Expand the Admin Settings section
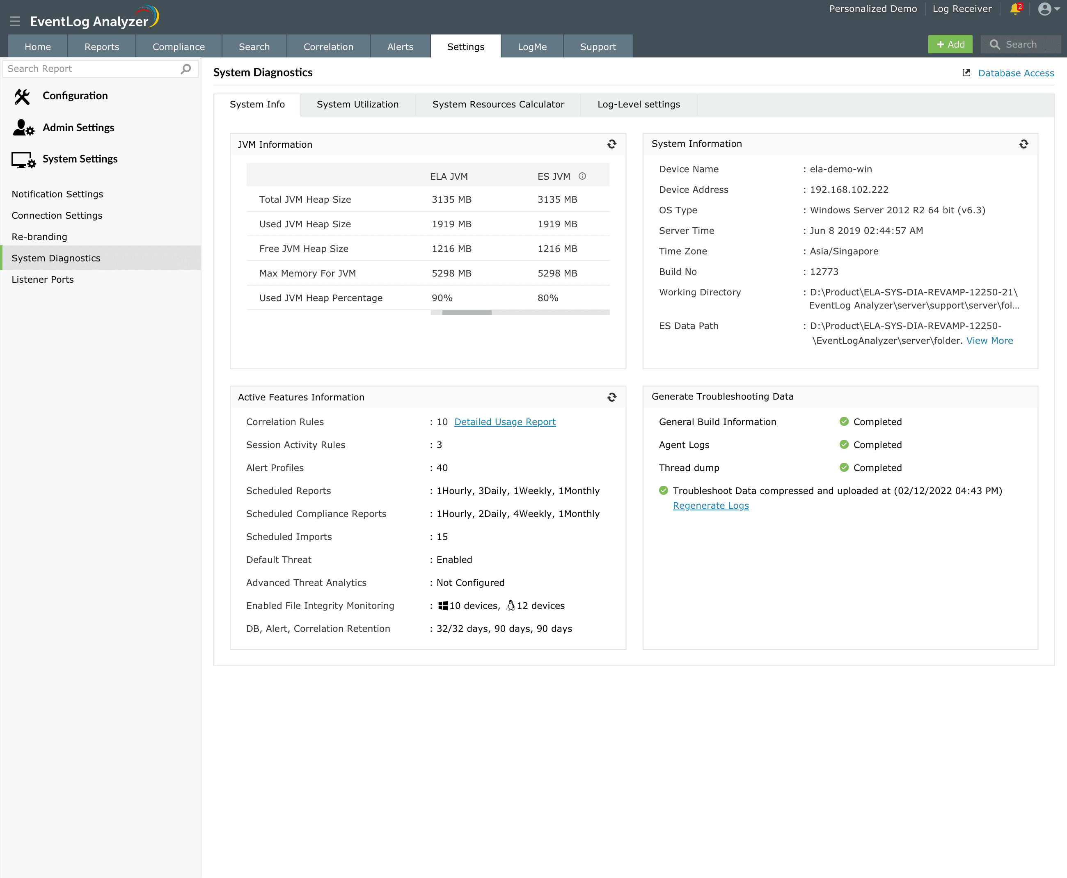Viewport: 1067px width, 878px height. click(78, 128)
